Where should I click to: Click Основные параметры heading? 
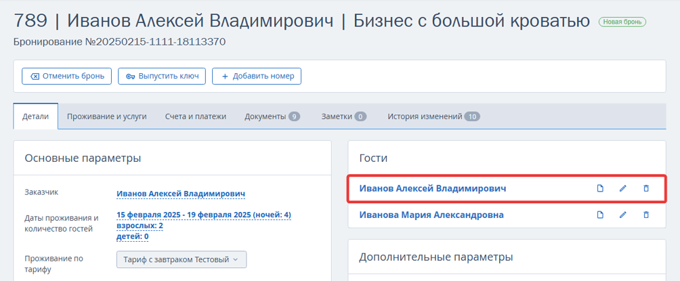pyautogui.click(x=83, y=158)
